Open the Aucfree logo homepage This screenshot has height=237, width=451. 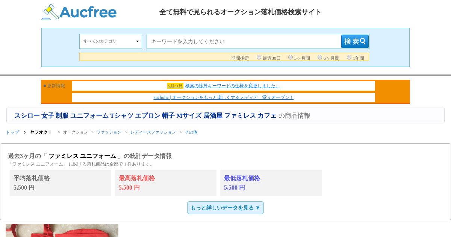(x=79, y=12)
